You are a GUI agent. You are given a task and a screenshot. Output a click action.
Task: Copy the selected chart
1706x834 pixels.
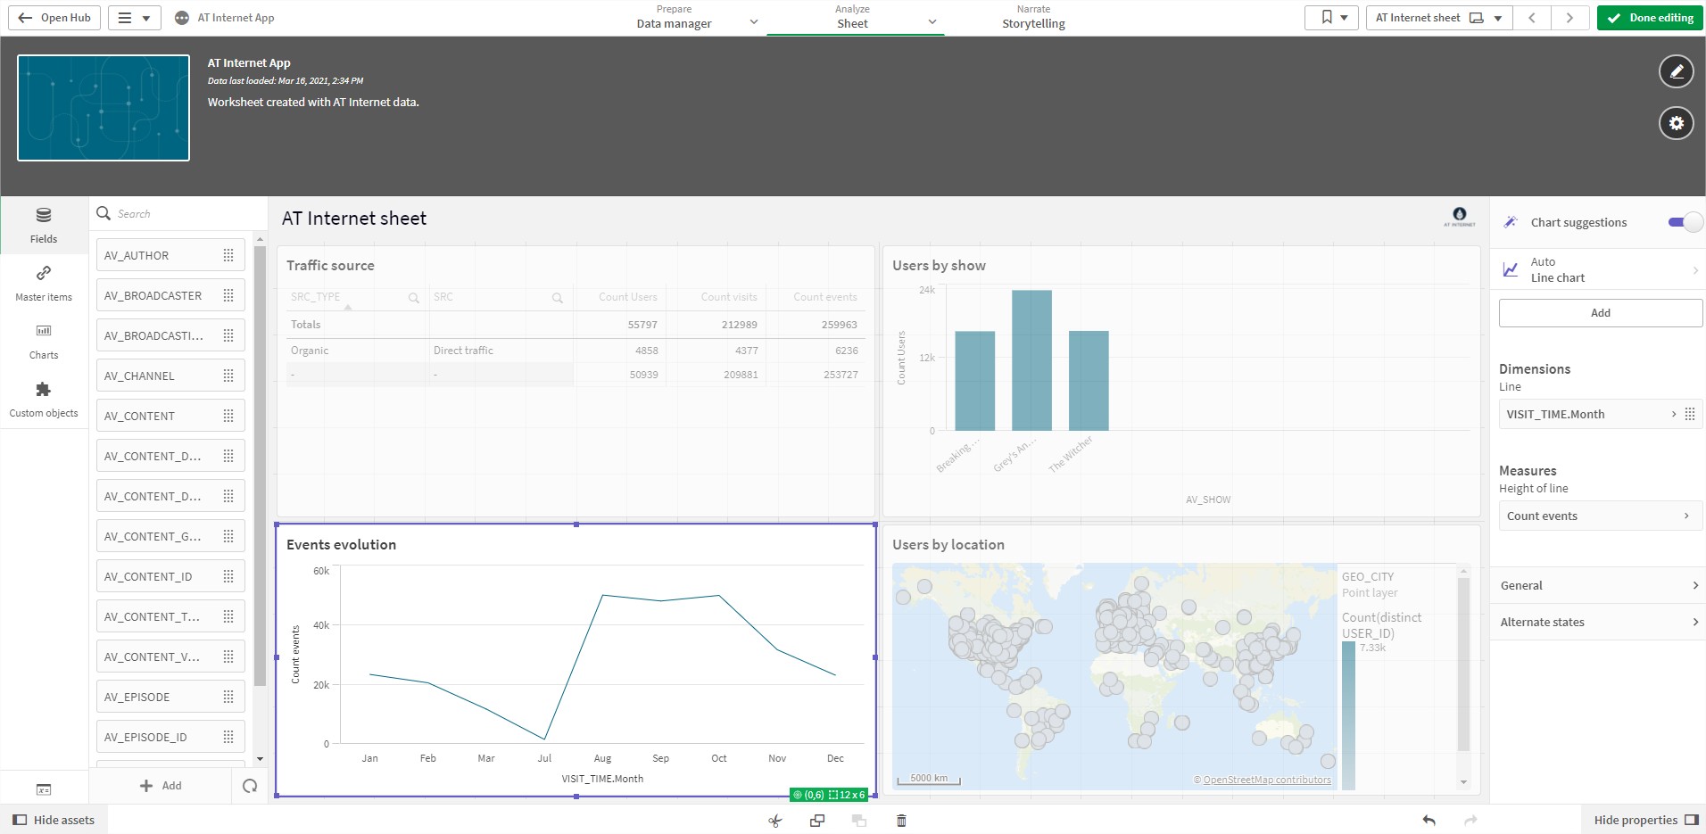816,821
